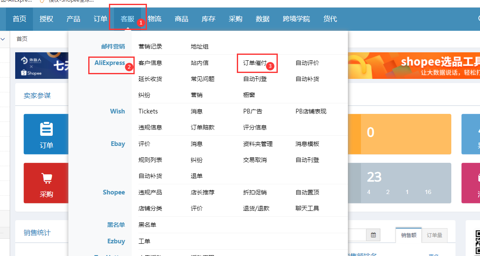The height and width of the screenshot is (256, 480).
Task: Open the 跨境学院 menu
Action: tap(296, 19)
